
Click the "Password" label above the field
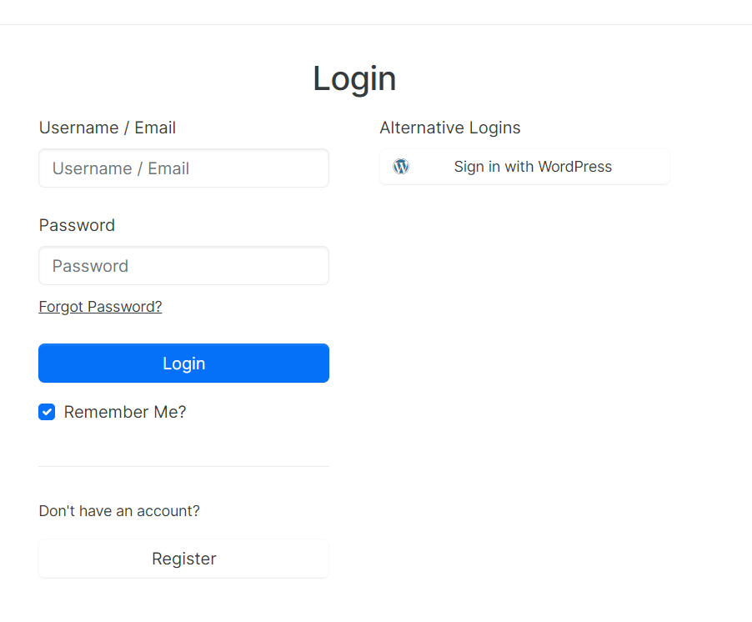pyautogui.click(x=77, y=225)
